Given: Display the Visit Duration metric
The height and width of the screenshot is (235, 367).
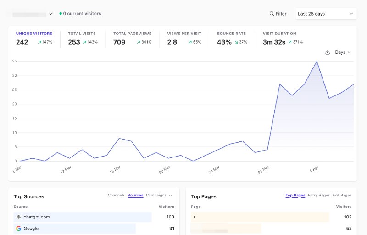Looking at the screenshot, I should pos(279,34).
